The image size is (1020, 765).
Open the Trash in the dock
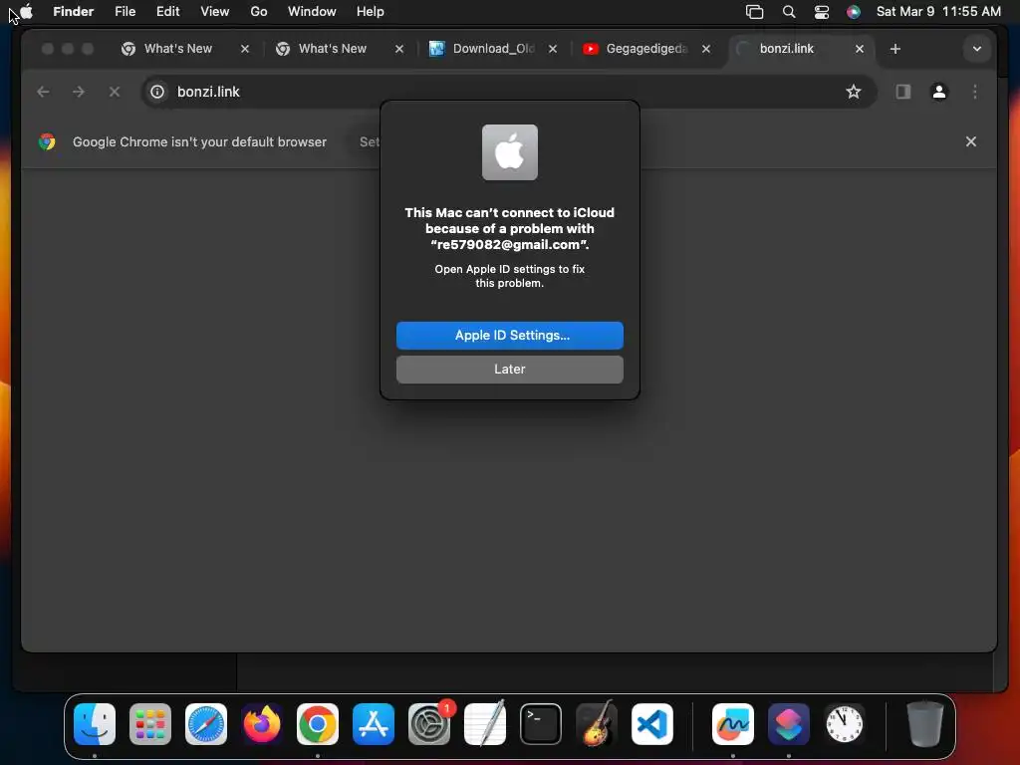pyautogui.click(x=925, y=724)
